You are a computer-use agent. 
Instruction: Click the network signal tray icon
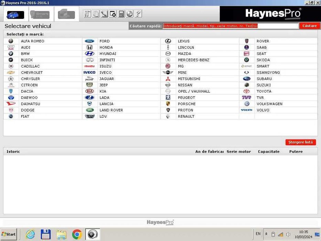280,234
